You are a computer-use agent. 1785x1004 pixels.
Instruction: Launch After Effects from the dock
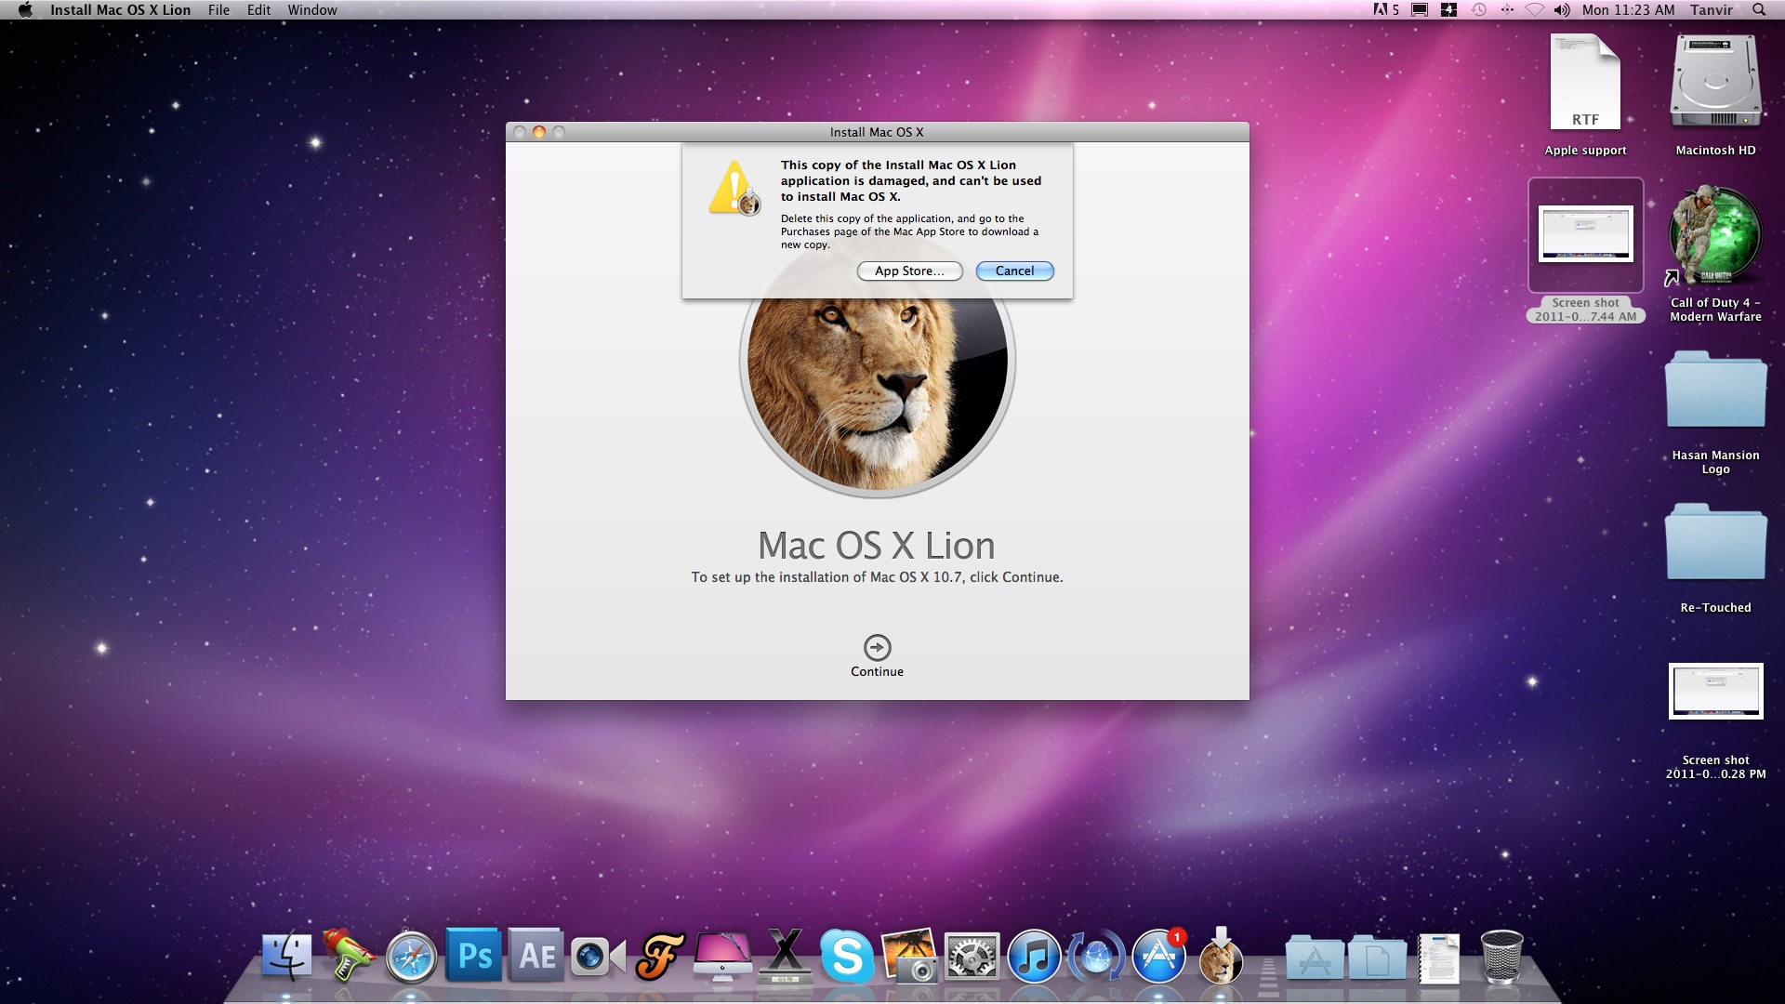point(535,956)
